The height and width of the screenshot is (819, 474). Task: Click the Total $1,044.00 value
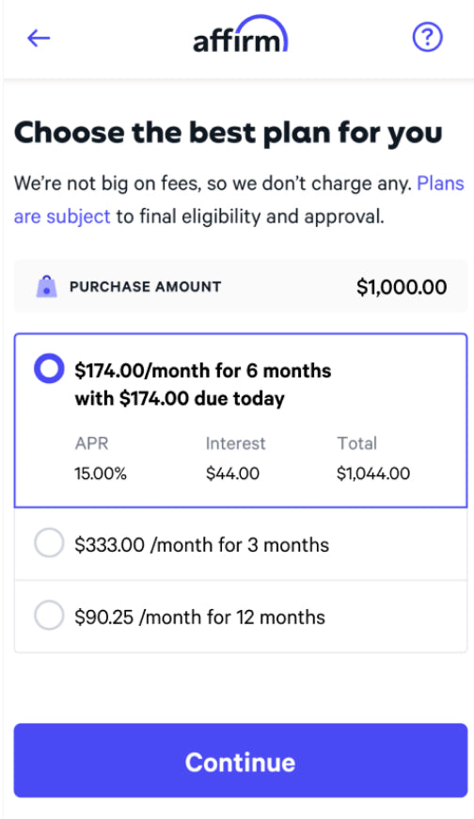373,474
